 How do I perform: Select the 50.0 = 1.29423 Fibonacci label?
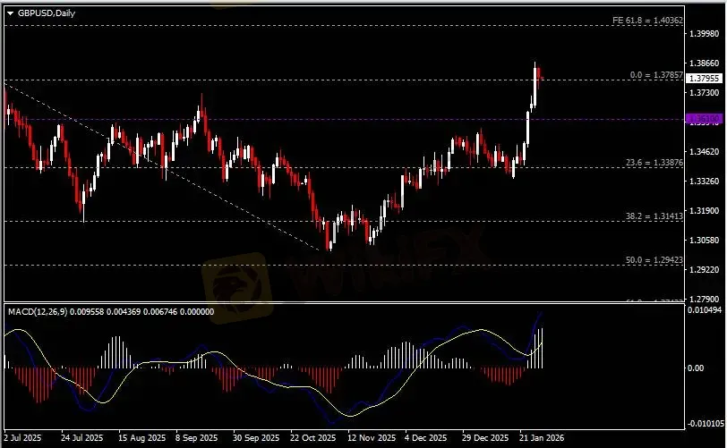[653, 259]
